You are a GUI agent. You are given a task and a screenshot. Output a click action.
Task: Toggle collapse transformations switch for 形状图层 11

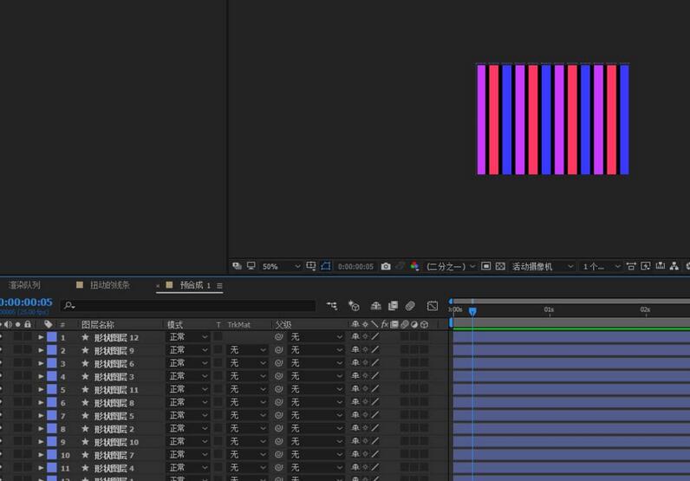[x=365, y=389]
